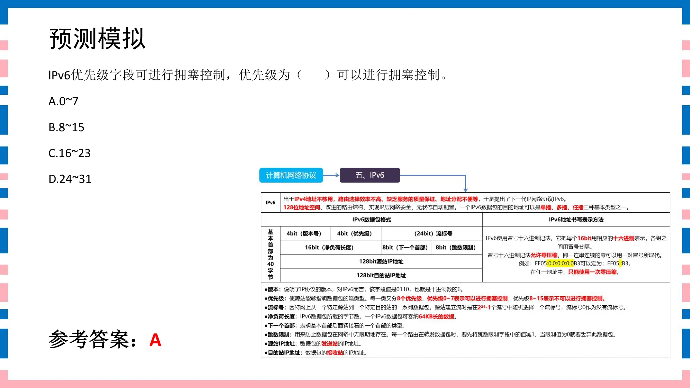Click the 4bit（版本号） cell
The image size is (690, 388).
click(x=305, y=234)
